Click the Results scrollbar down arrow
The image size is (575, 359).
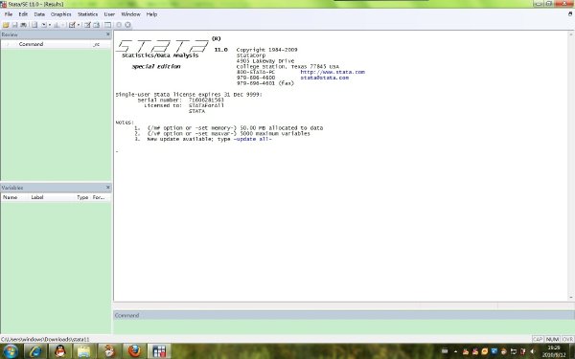tap(571, 298)
